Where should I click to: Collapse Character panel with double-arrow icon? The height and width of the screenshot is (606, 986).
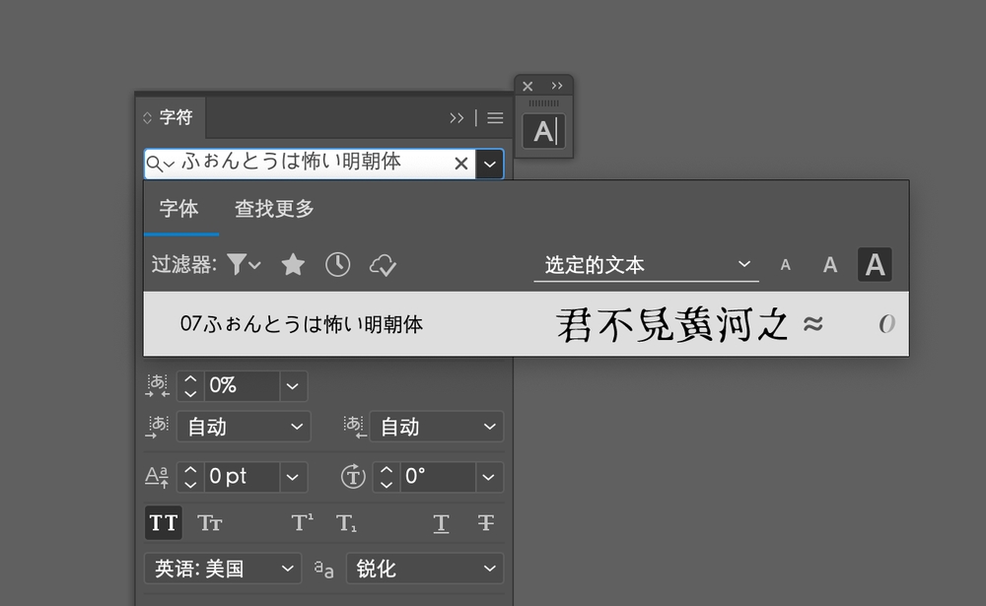[457, 117]
